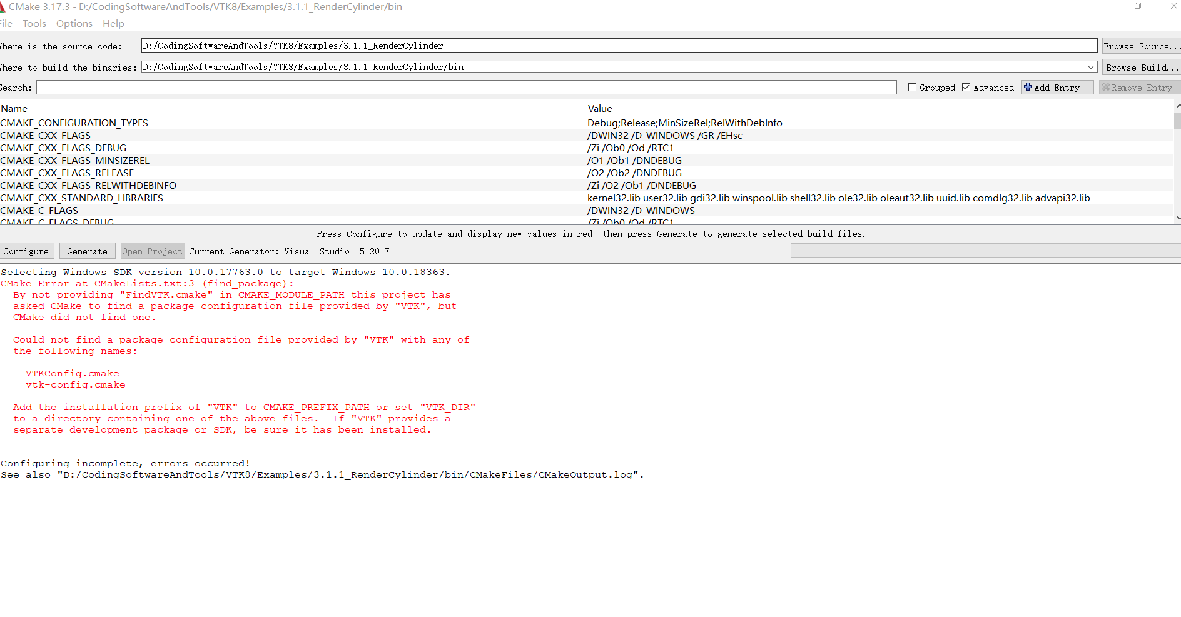
Task: Click the cache list vertical scrollbar thumb
Action: [x=1177, y=121]
